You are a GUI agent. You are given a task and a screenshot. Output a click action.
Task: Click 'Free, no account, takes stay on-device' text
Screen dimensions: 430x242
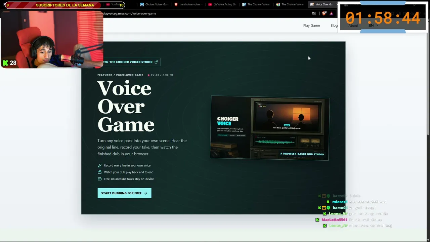coord(129,179)
